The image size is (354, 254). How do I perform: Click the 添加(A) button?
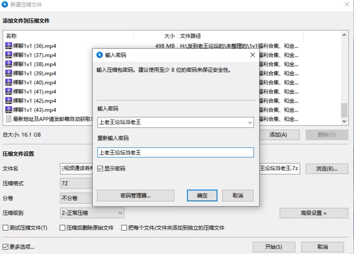[x=279, y=135]
